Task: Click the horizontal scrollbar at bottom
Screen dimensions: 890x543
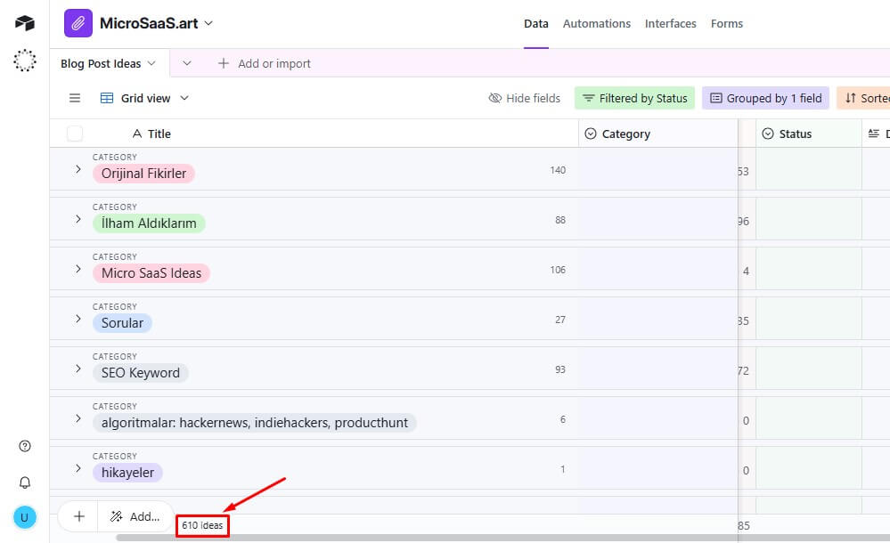Action: 445,538
